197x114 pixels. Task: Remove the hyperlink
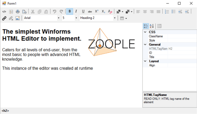[x=11, y=18]
